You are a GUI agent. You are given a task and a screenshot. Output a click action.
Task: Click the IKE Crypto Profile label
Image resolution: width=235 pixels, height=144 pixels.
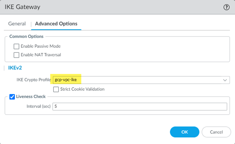point(33,80)
